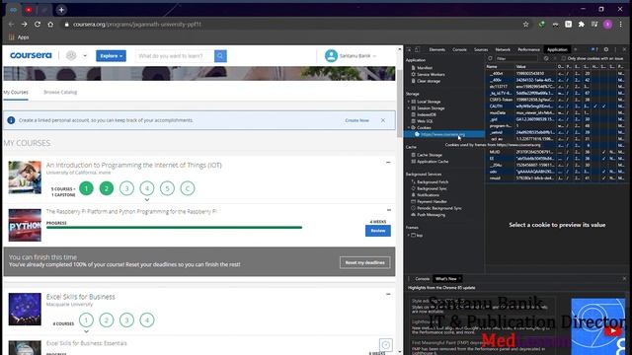Dismiss the linked account notice
This screenshot has height=355, width=632.
(x=383, y=120)
